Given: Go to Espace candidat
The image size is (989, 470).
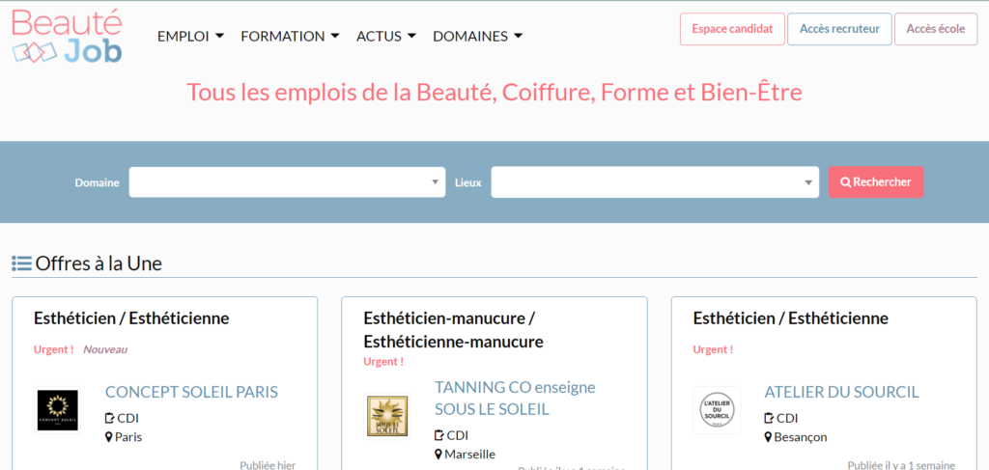Looking at the screenshot, I should click(x=732, y=29).
